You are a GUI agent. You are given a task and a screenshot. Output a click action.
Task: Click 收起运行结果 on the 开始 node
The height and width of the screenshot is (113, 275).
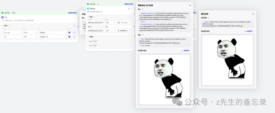point(72,13)
